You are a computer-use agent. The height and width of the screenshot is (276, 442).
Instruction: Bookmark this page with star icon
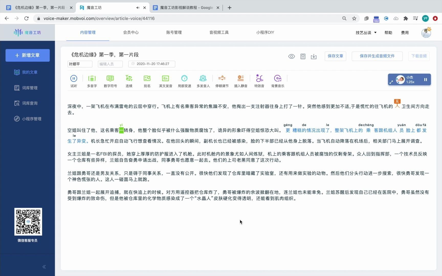pyautogui.click(x=354, y=18)
